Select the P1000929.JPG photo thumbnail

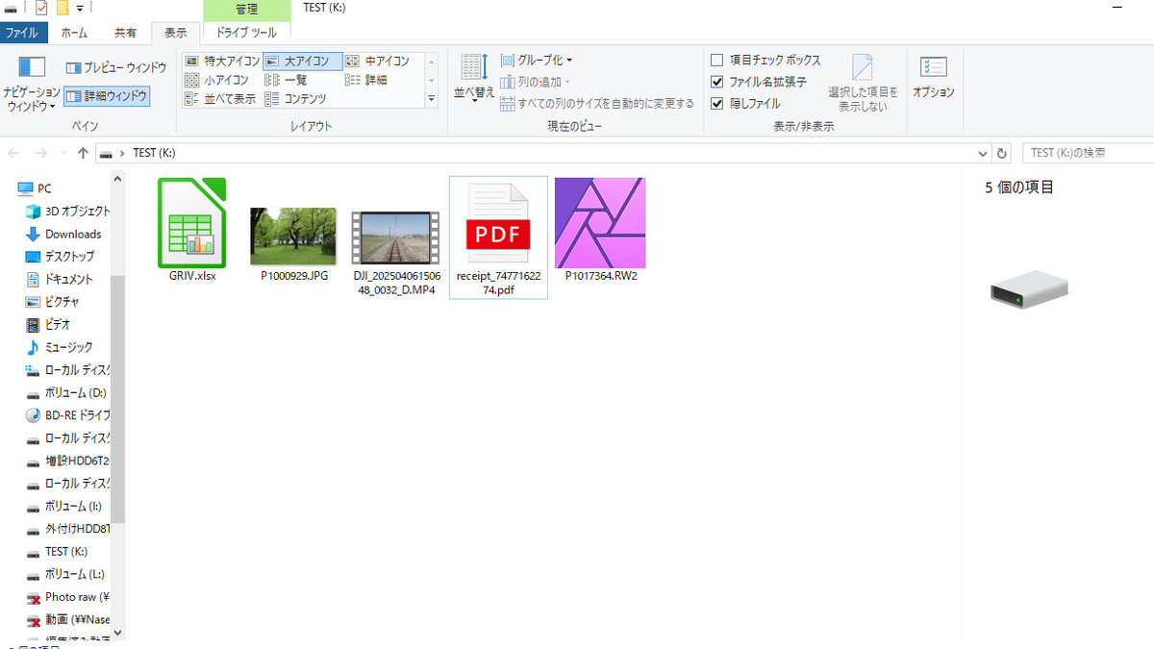click(293, 237)
